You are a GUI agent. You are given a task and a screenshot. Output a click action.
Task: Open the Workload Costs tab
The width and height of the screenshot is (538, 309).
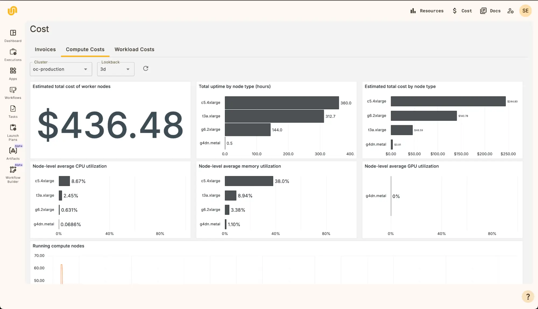click(134, 49)
